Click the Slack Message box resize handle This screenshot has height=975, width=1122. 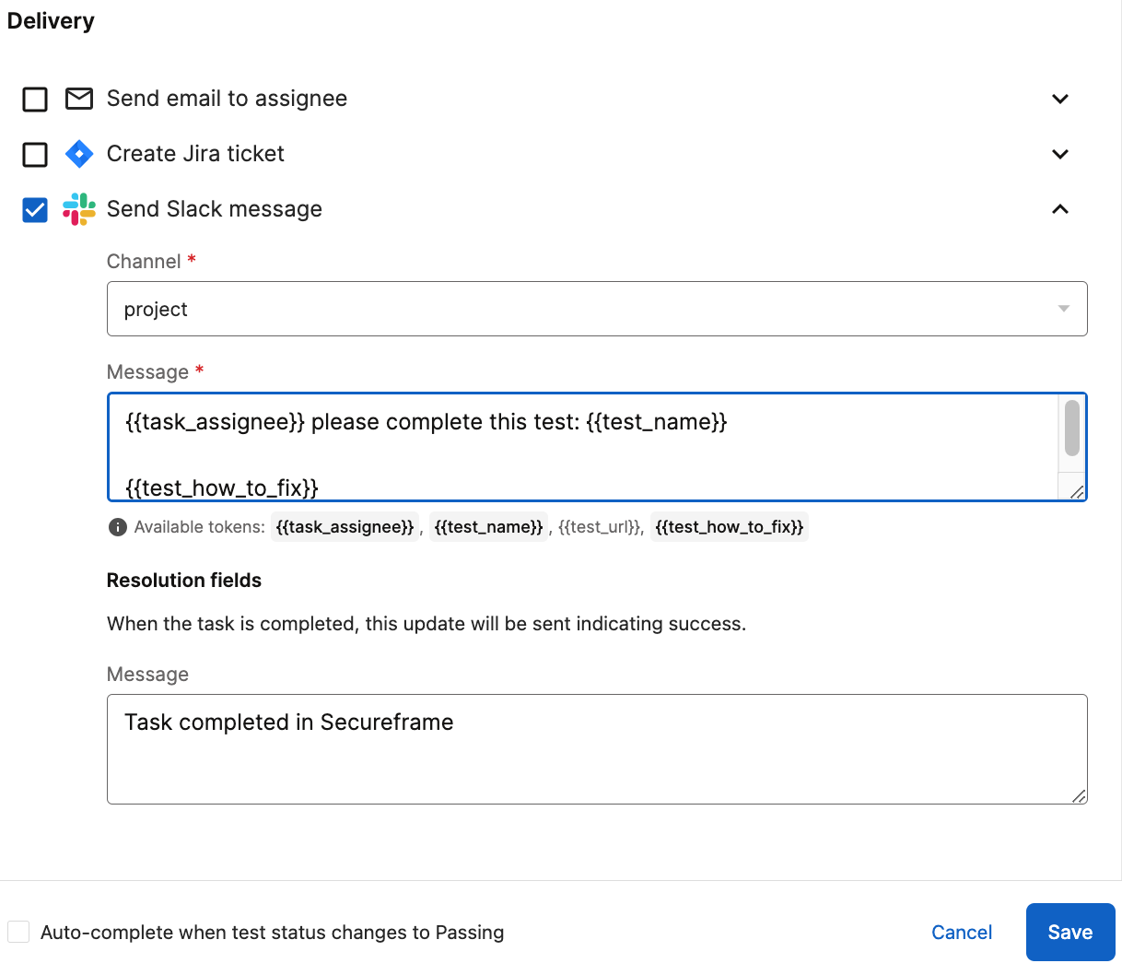(1076, 491)
